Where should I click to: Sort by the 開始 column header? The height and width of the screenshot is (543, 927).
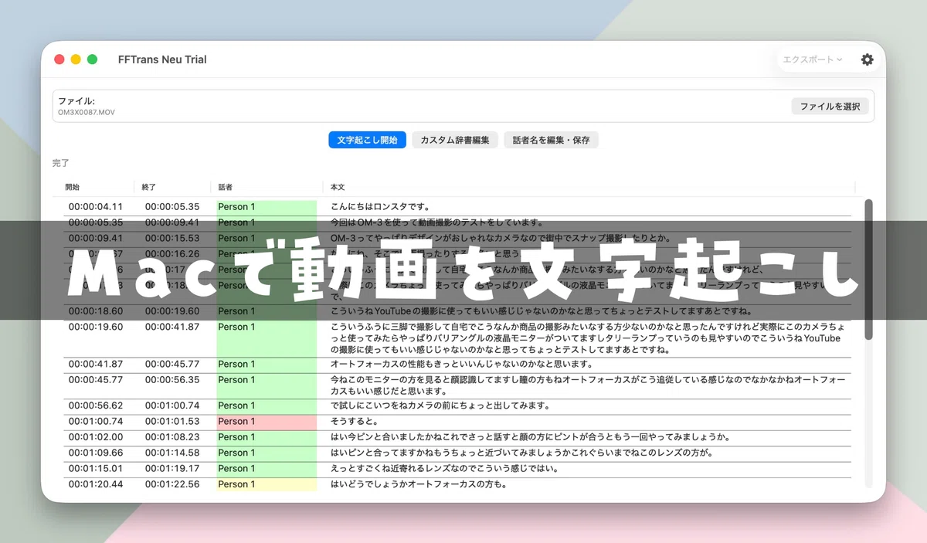click(73, 187)
